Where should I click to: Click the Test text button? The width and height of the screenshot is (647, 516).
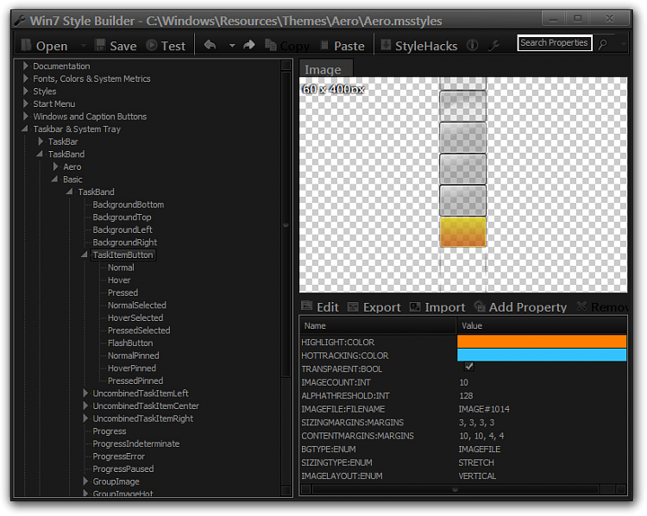coord(173,46)
